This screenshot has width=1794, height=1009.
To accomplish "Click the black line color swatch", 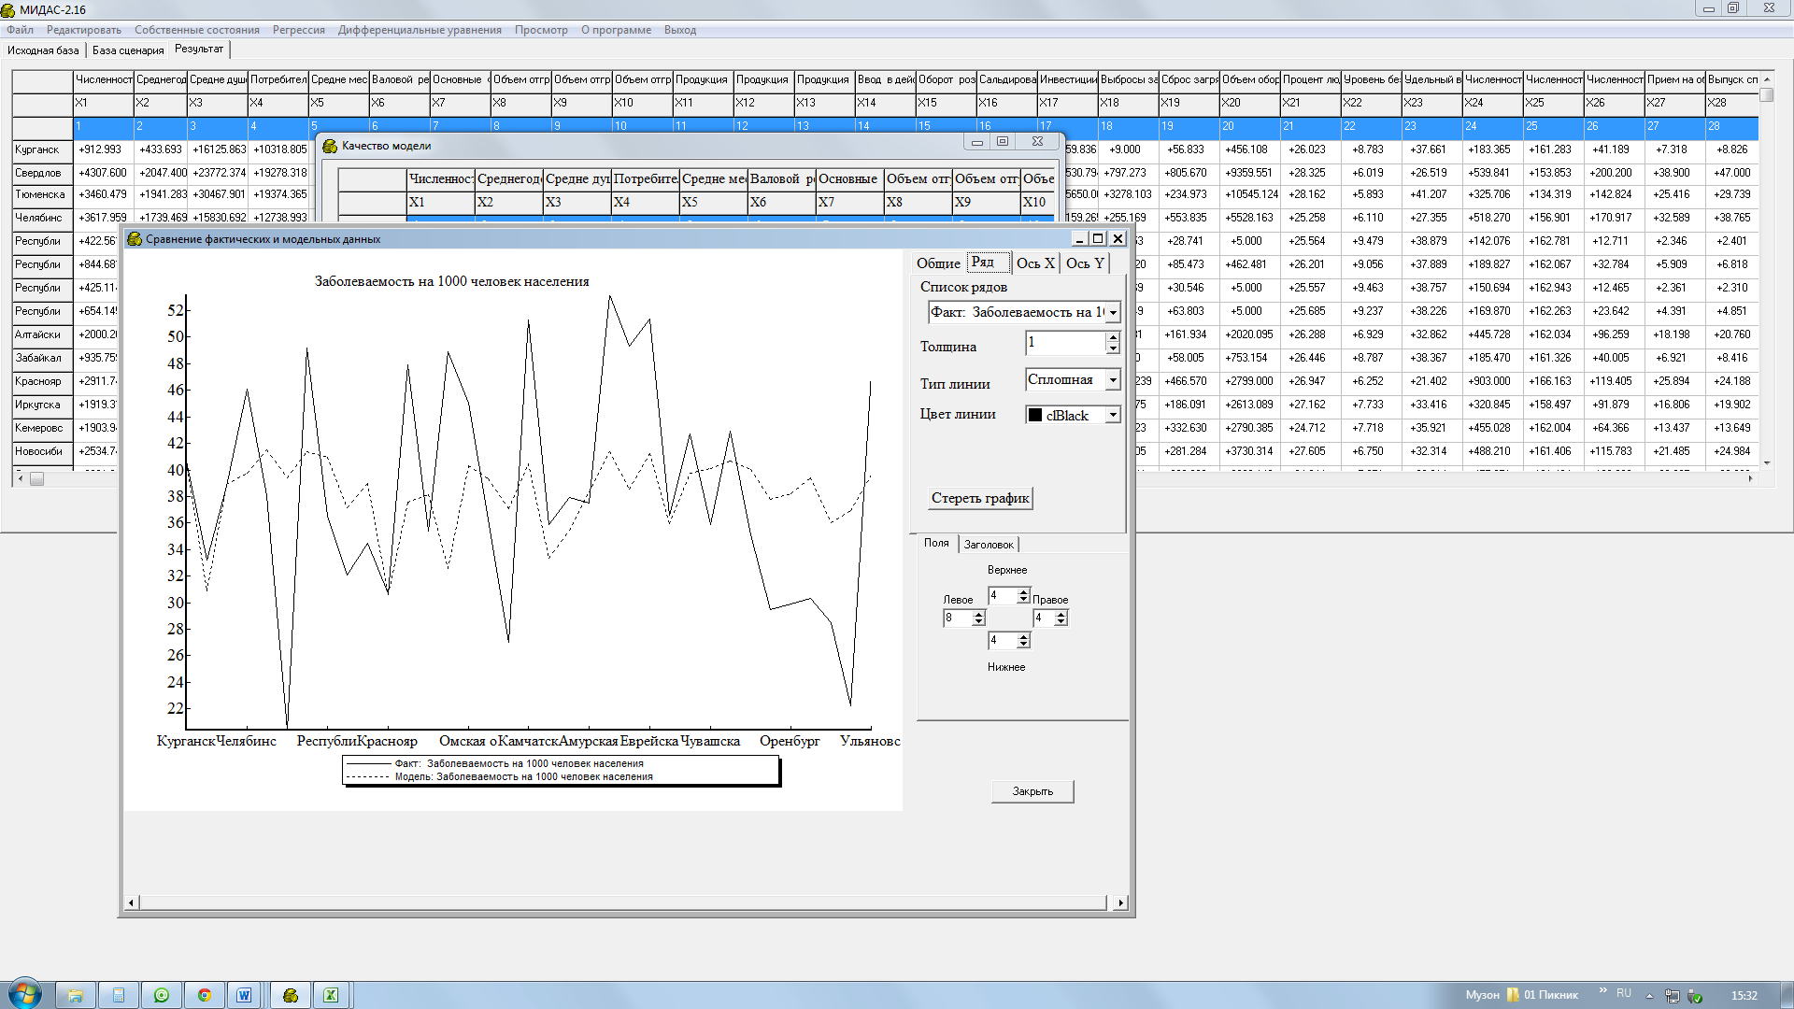I will pos(1035,415).
